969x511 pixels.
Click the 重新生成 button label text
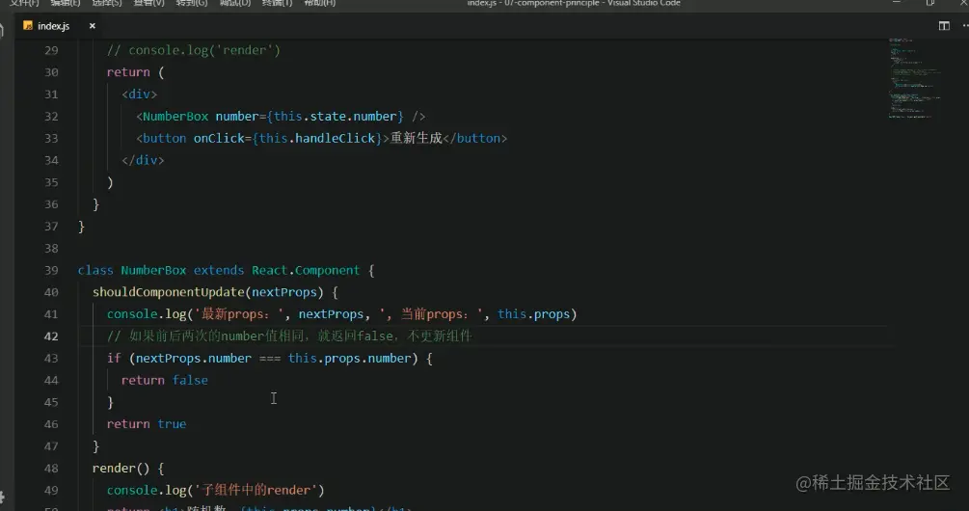click(x=416, y=139)
